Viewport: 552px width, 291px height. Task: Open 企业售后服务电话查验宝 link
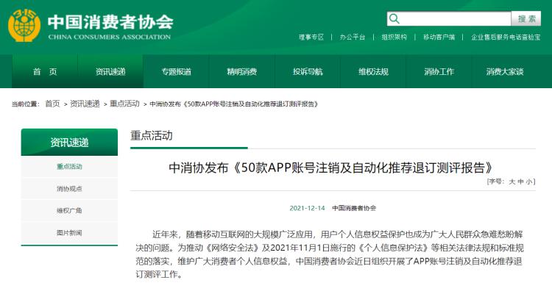pos(506,37)
